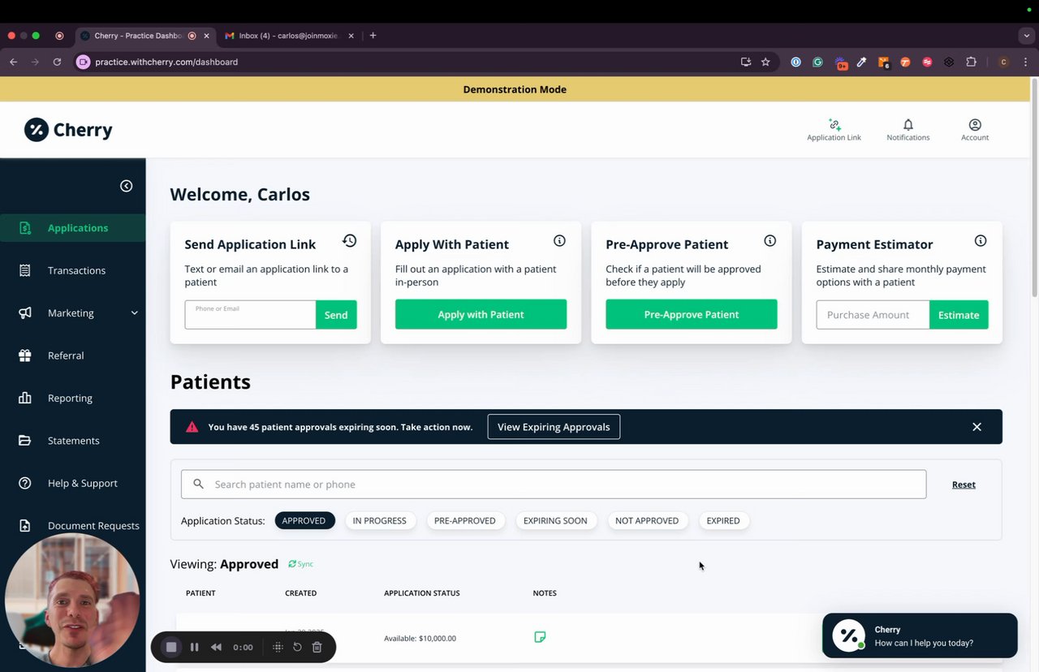
Task: Open the Notifications bell
Action: (x=908, y=129)
